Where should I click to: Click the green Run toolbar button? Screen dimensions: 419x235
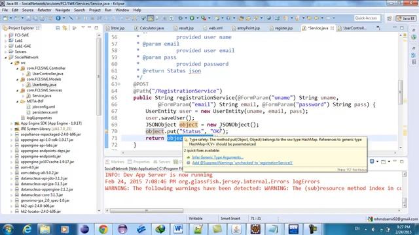pyautogui.click(x=192, y=18)
